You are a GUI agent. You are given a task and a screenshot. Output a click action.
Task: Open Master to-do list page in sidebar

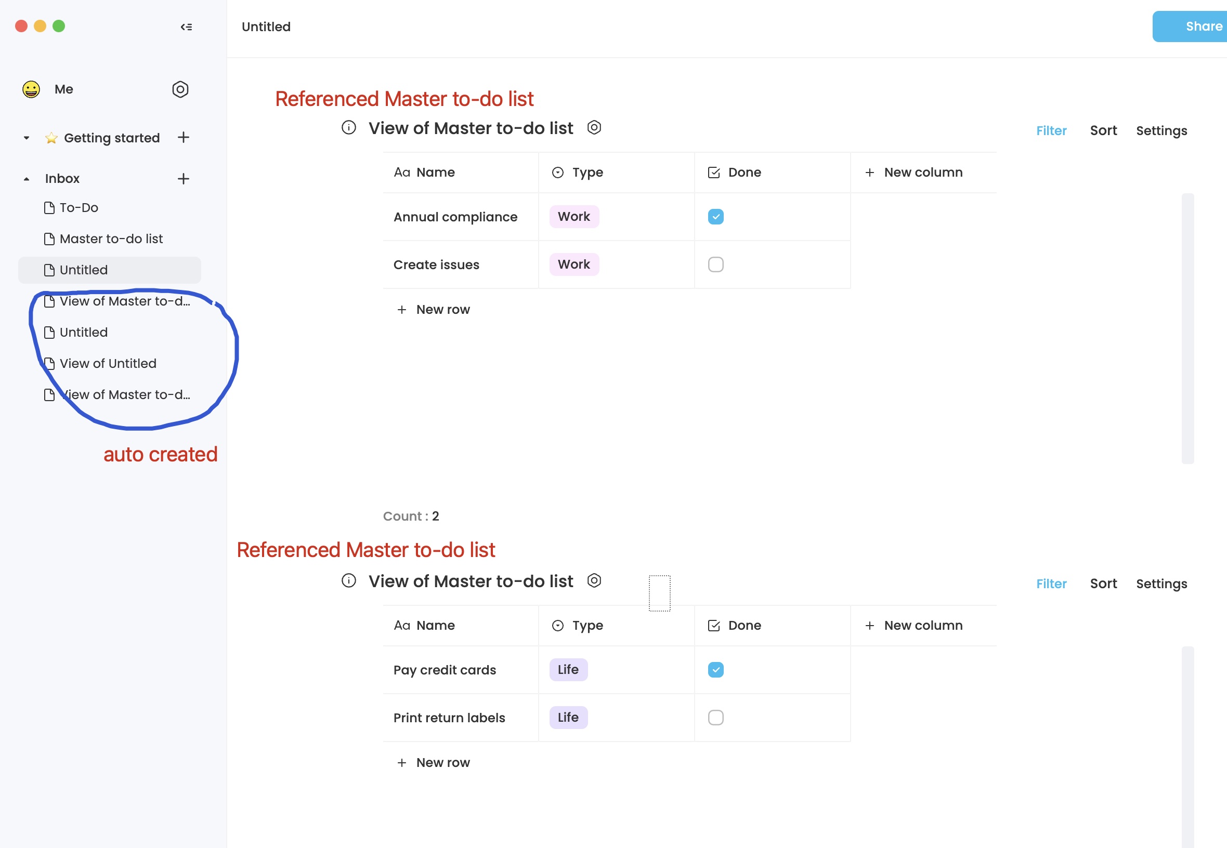point(111,239)
